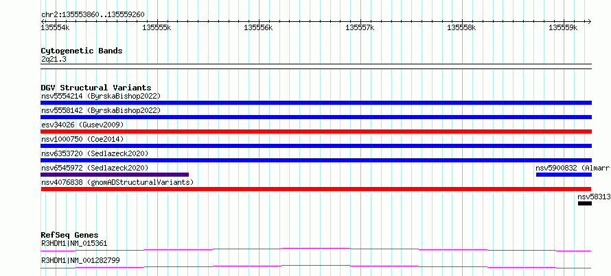611x276 pixels.
Task: Click the nsv58313 variant label
Action: point(595,197)
